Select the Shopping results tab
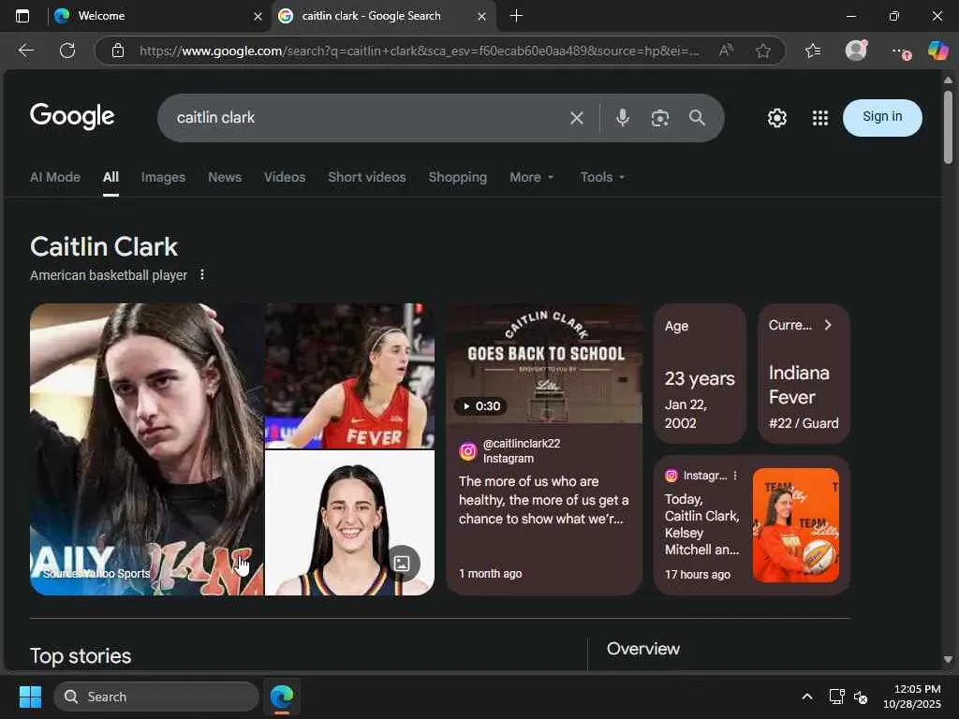Image resolution: width=959 pixels, height=719 pixels. (457, 177)
